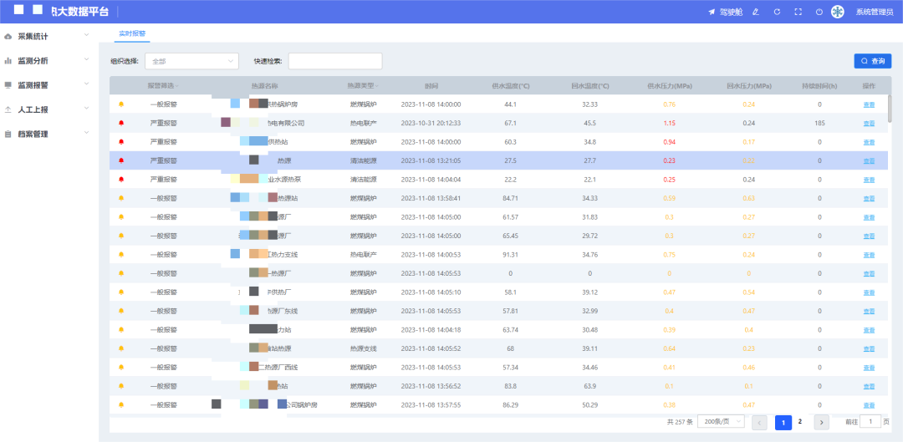The image size is (903, 442).
Task: Click the 采集统计 cloud icon in sidebar
Action: [x=8, y=36]
